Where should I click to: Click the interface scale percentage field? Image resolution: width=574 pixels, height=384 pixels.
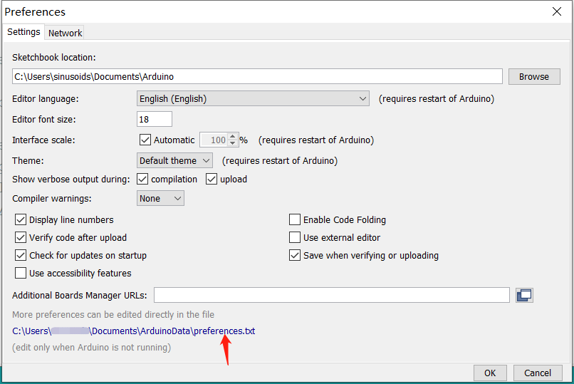[214, 140]
